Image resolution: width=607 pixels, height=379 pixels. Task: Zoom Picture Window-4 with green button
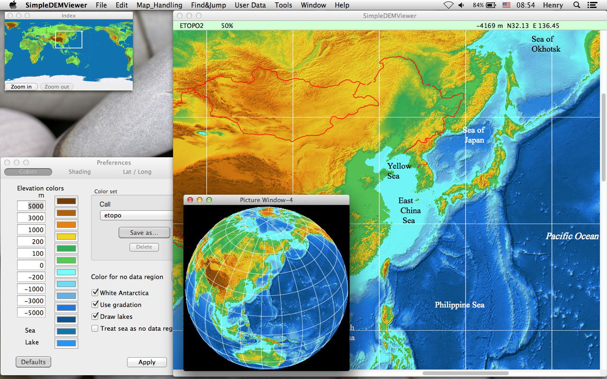(x=209, y=200)
